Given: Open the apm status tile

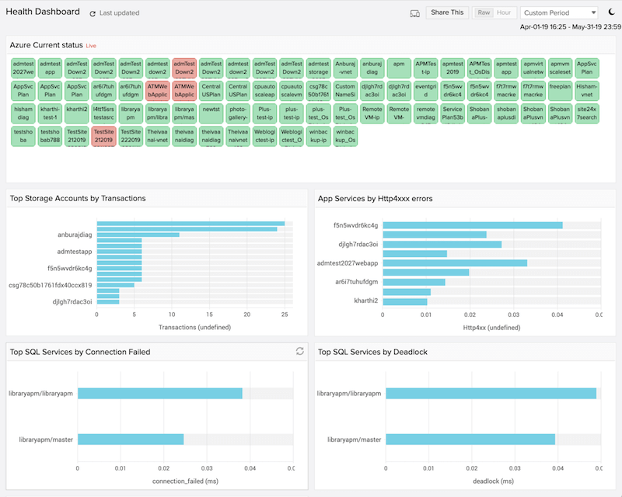Looking at the screenshot, I should pyautogui.click(x=399, y=68).
